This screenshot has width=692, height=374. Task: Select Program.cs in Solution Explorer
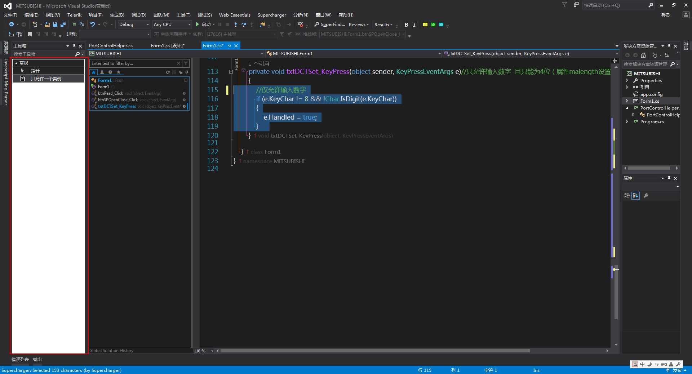652,122
